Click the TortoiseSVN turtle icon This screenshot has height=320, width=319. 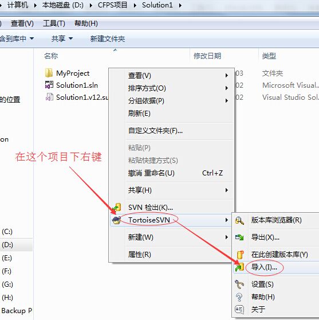(116, 220)
